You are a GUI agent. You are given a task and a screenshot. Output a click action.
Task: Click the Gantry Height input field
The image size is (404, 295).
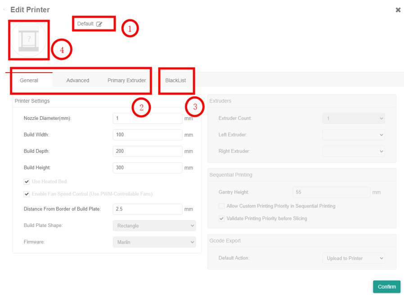pyautogui.click(x=331, y=192)
